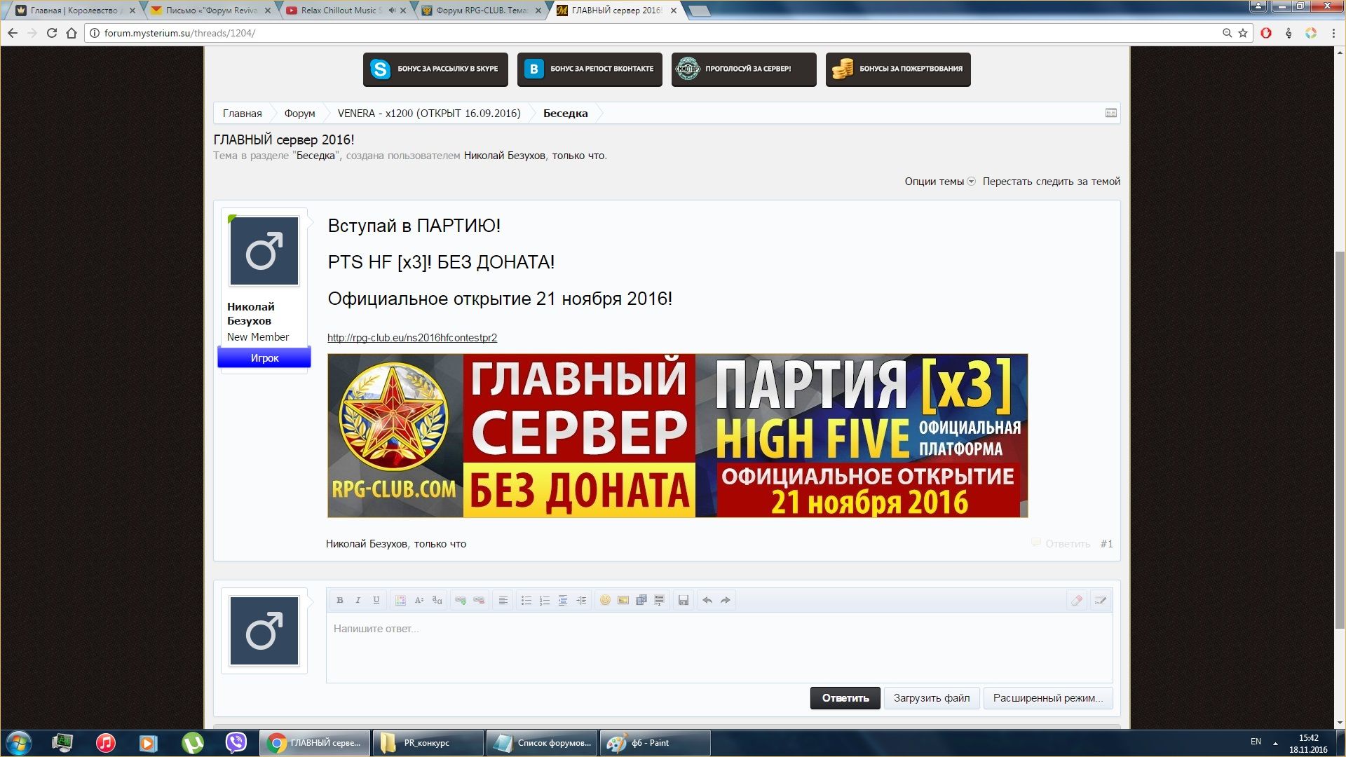Click the insert media icon
This screenshot has width=1346, height=757.
641,600
